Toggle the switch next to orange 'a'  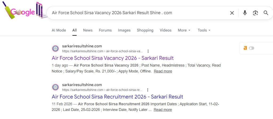[251, 48]
